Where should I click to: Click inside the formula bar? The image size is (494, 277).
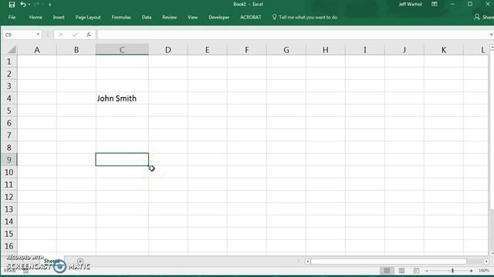293,35
